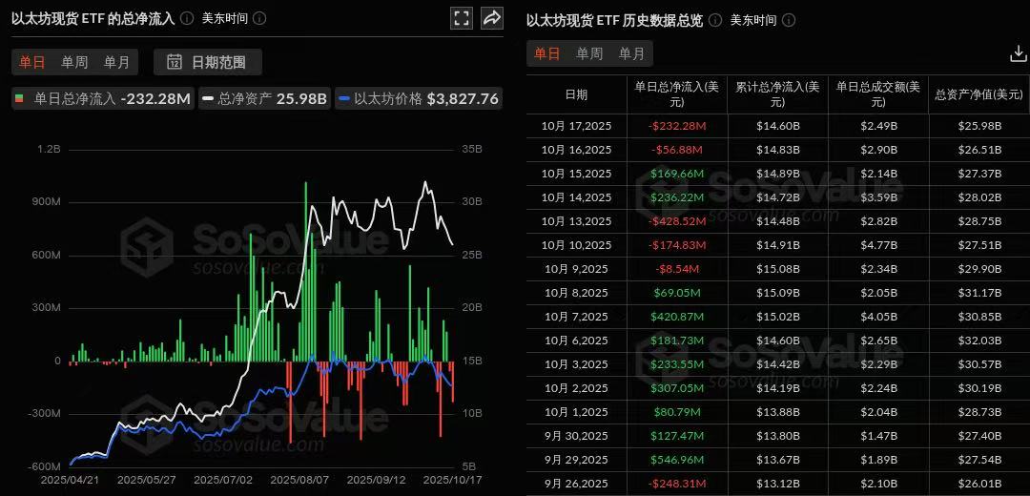The image size is (1030, 496).
Task: Open the chart in fullscreen mode
Action: click(x=462, y=18)
